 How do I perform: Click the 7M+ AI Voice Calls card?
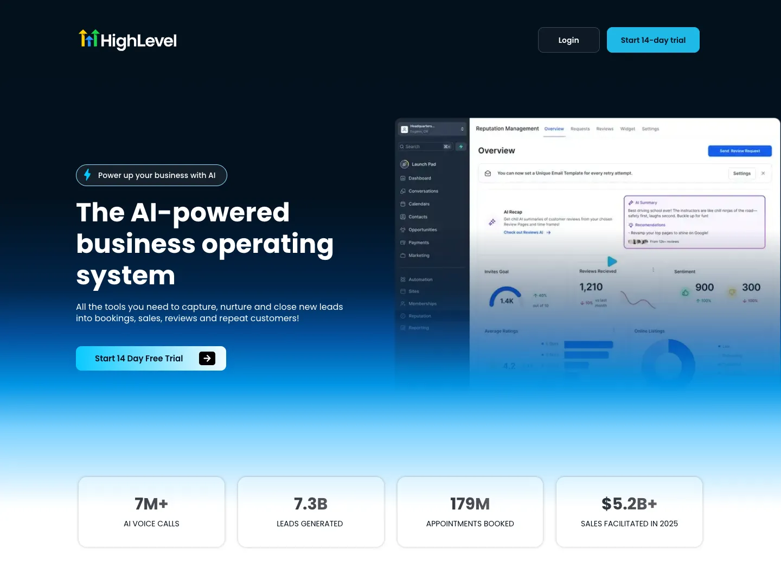pyautogui.click(x=151, y=512)
